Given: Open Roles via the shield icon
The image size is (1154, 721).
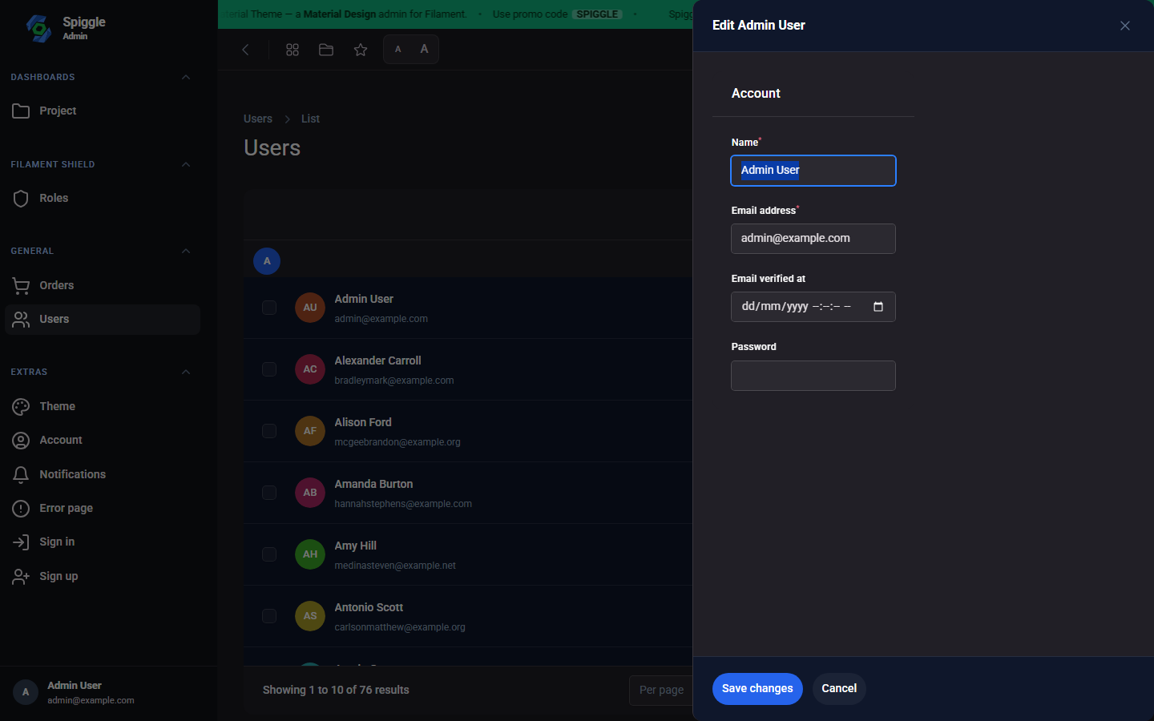Looking at the screenshot, I should coord(21,199).
